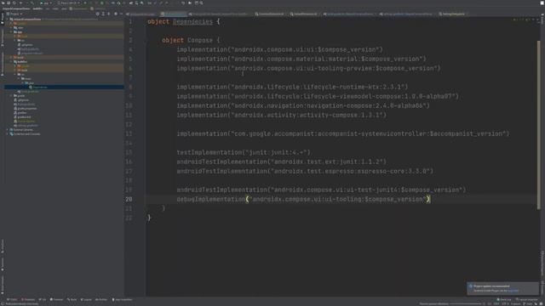The width and height of the screenshot is (545, 306).
Task: Open the Logcat tool window
Action: click(x=86, y=299)
